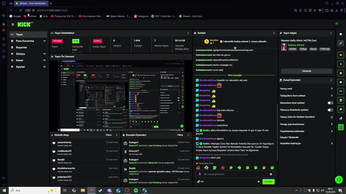Click the purple microphone icon in chat box
Image resolution: width=346 pixels, height=194 pixels.
point(200,174)
